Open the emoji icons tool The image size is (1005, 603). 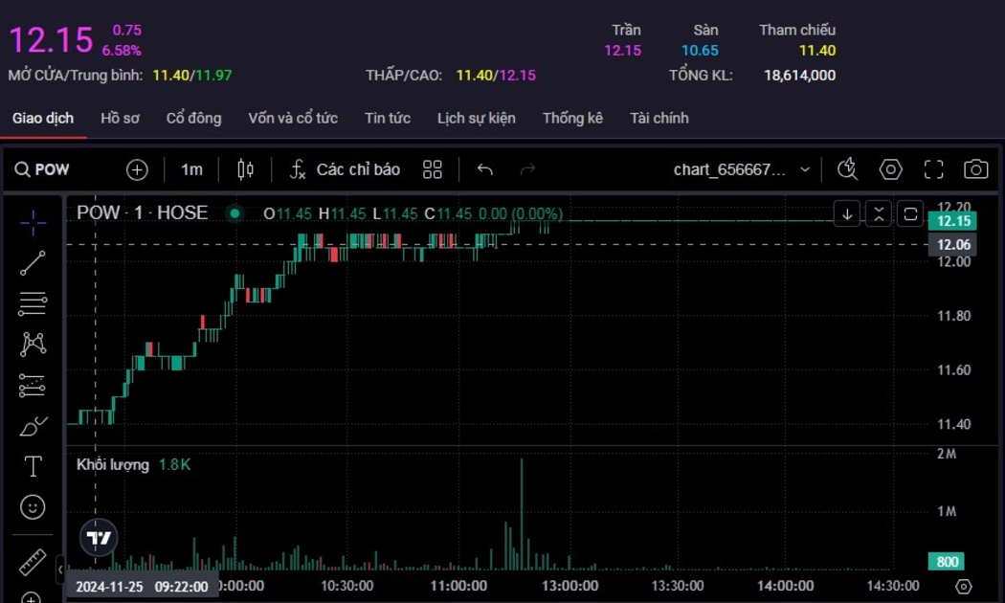(33, 506)
